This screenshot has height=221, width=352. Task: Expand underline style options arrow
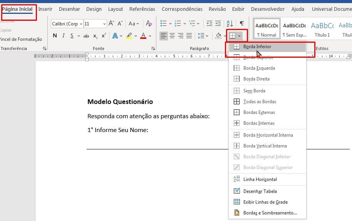(79, 36)
